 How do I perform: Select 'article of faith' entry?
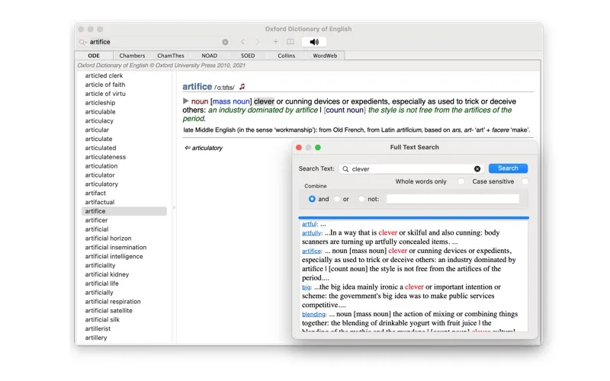click(x=105, y=85)
